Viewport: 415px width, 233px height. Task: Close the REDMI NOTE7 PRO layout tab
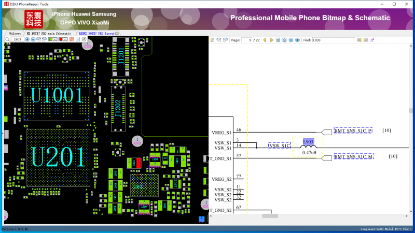coord(117,33)
